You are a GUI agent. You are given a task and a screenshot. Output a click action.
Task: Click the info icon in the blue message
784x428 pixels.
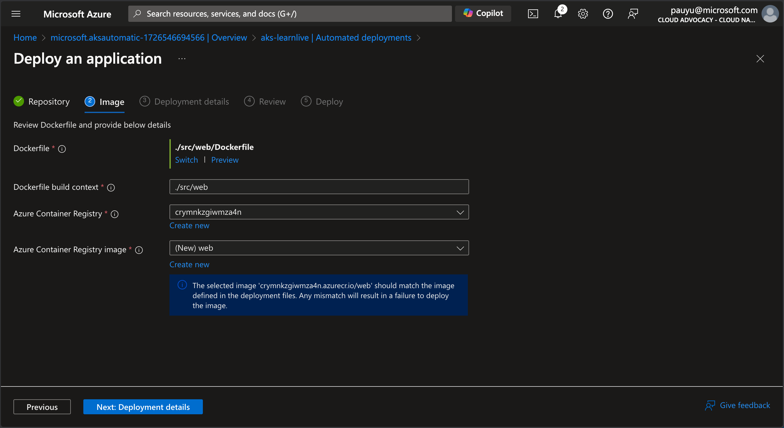(182, 285)
